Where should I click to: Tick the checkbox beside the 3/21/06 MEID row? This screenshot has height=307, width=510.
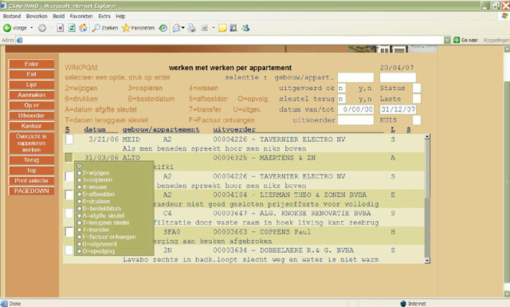pos(69,140)
